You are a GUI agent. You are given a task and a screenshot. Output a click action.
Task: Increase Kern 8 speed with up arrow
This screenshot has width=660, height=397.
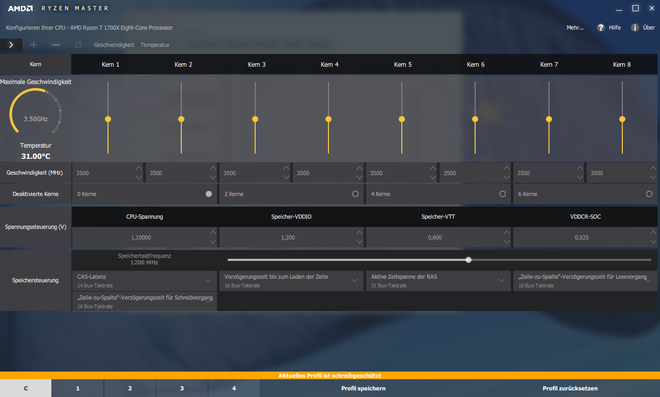(653, 168)
